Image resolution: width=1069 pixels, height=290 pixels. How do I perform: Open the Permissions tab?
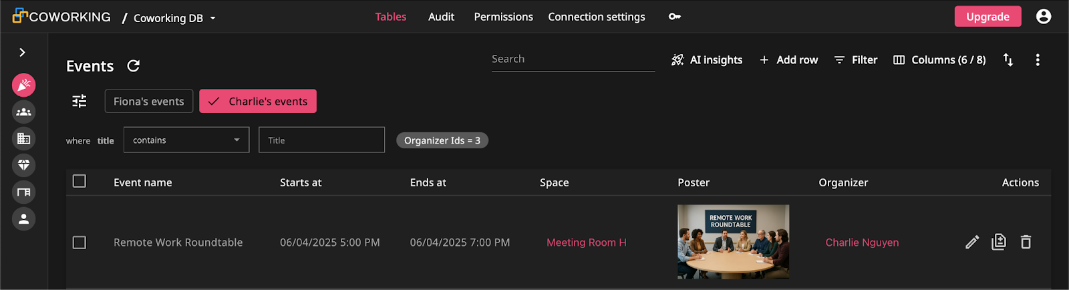click(x=503, y=17)
